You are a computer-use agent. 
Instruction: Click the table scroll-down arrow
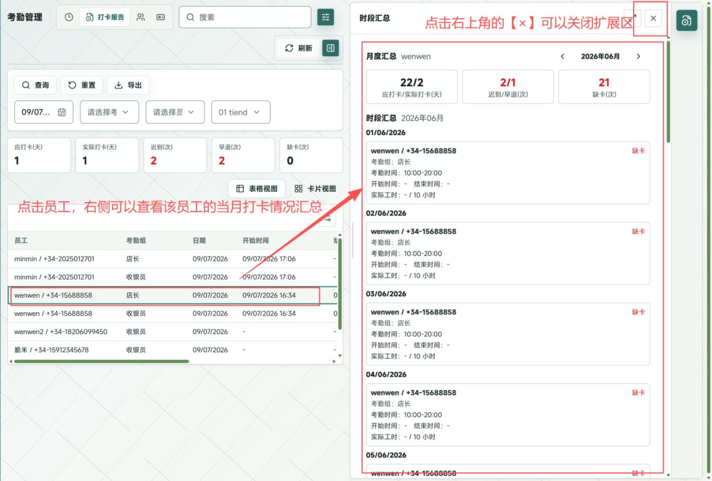340,356
